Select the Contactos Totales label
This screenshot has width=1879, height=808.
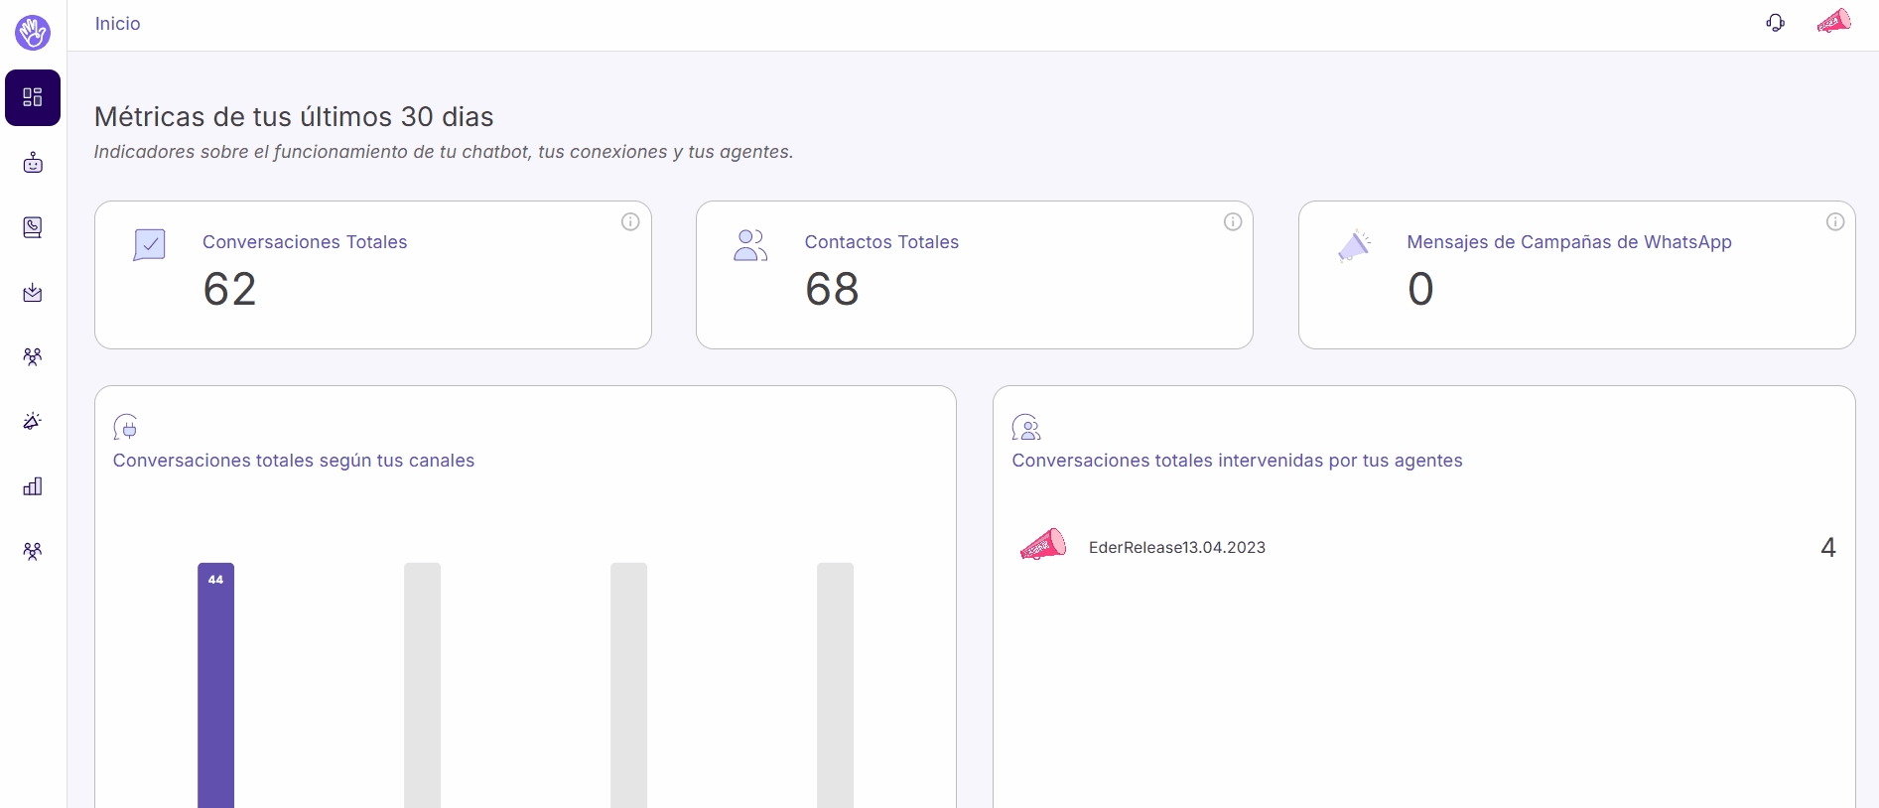[x=881, y=242]
